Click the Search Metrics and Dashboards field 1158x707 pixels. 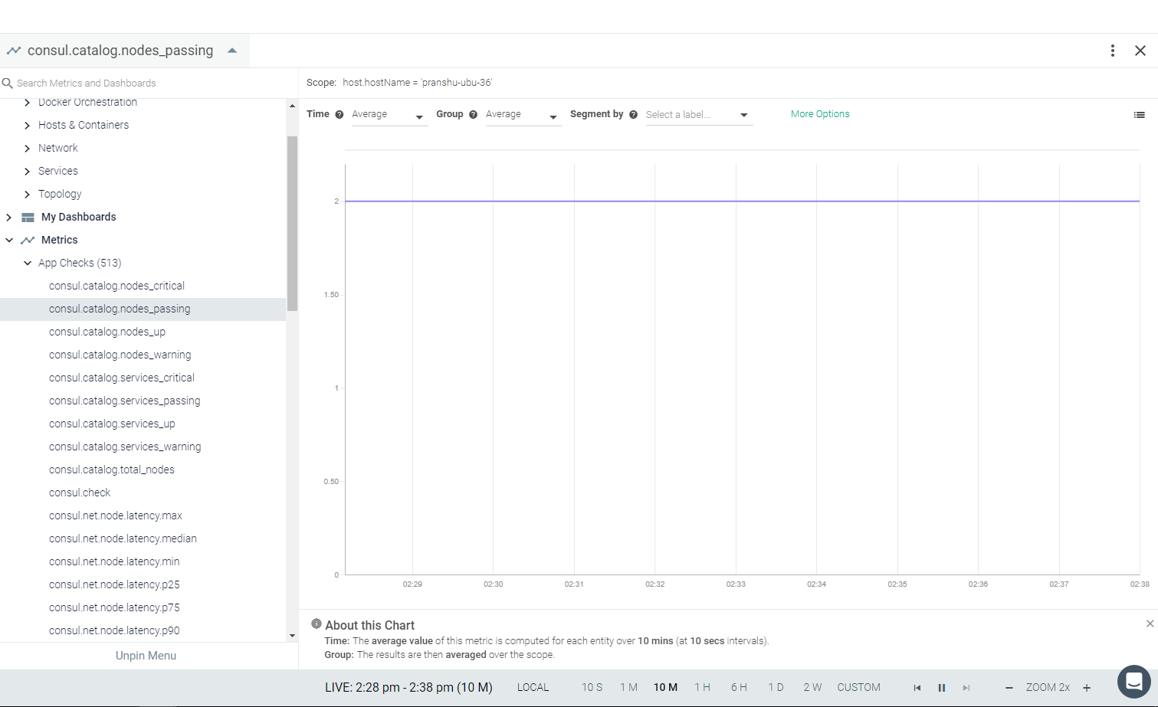(x=149, y=83)
